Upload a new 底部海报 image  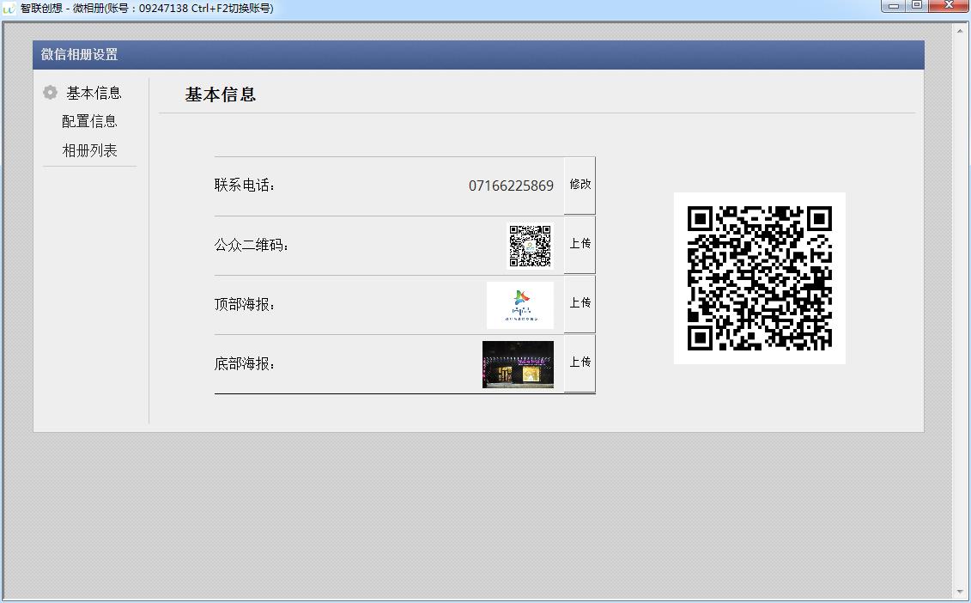coord(580,363)
